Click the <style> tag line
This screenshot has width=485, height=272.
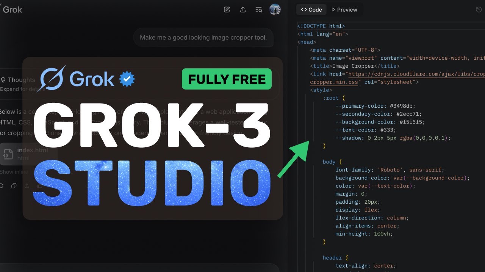pos(321,90)
